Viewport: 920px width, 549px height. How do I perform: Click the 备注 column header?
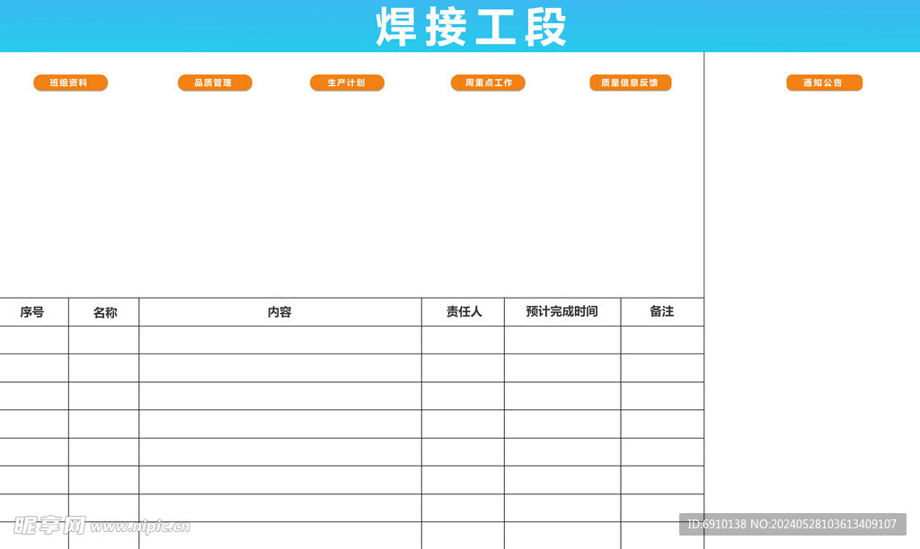662,312
